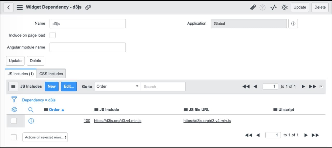Open JS Include https://d3js.org/d3.v4.min.js link
The height and width of the screenshot is (148, 332).
[118, 121]
